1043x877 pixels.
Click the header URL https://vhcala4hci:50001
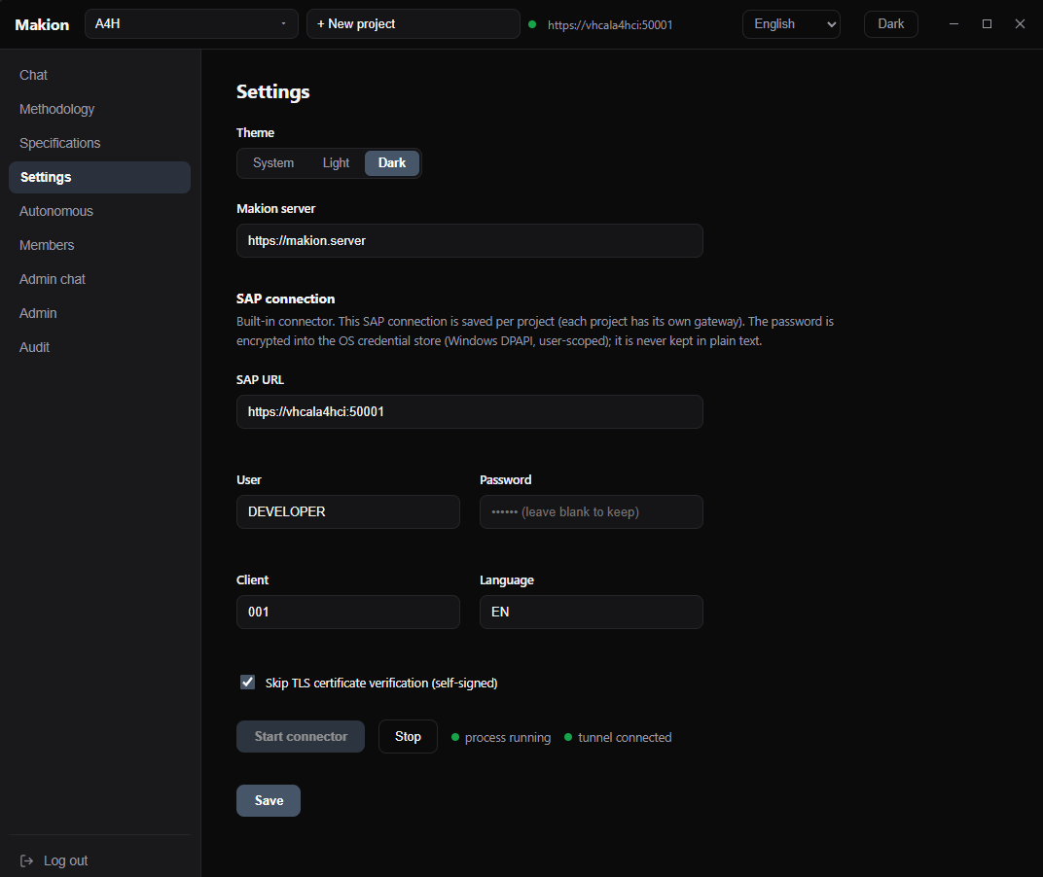610,25
